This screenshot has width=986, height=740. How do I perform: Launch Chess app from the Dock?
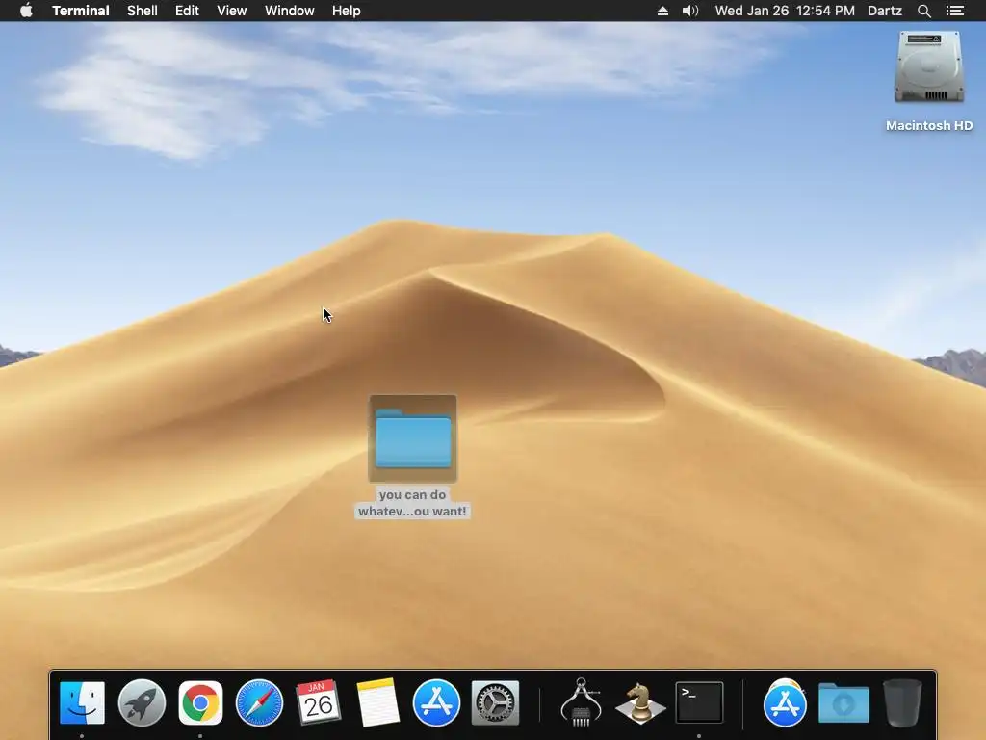[640, 702]
